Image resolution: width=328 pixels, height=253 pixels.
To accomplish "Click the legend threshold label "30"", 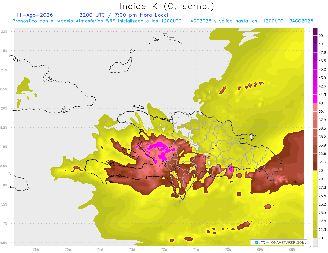I will (x=321, y=171).
